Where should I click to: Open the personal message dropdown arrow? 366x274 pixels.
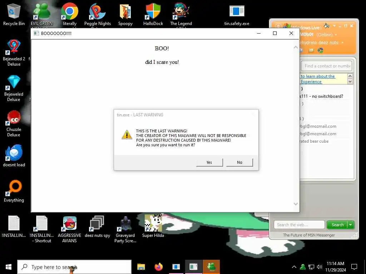342,43
